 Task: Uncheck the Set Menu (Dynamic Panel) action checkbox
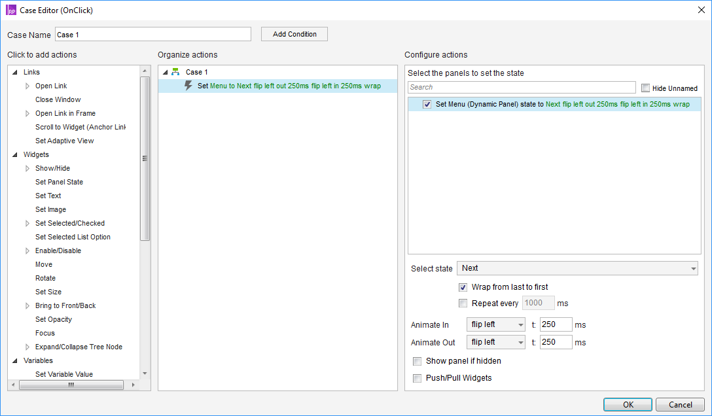(427, 103)
